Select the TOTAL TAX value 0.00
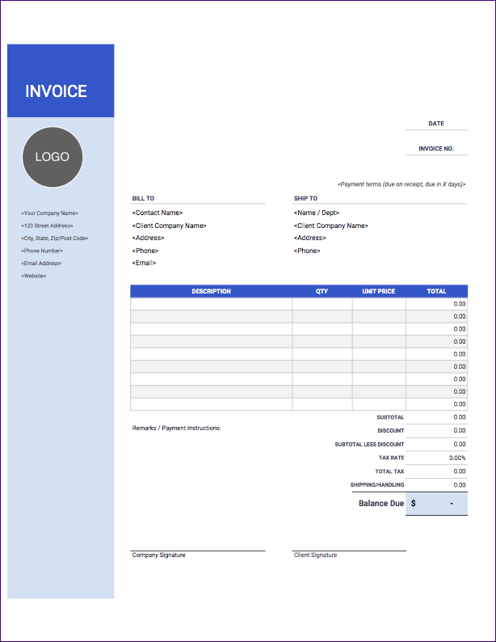 (460, 471)
